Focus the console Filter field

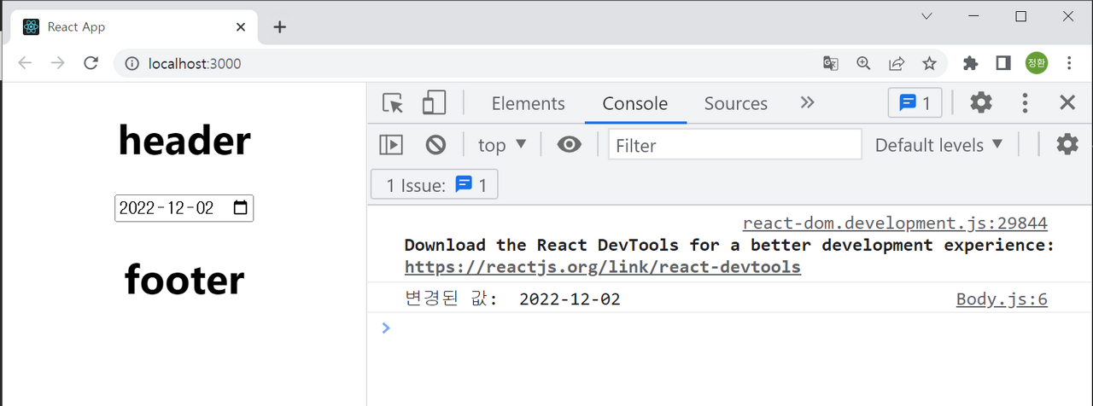[734, 145]
